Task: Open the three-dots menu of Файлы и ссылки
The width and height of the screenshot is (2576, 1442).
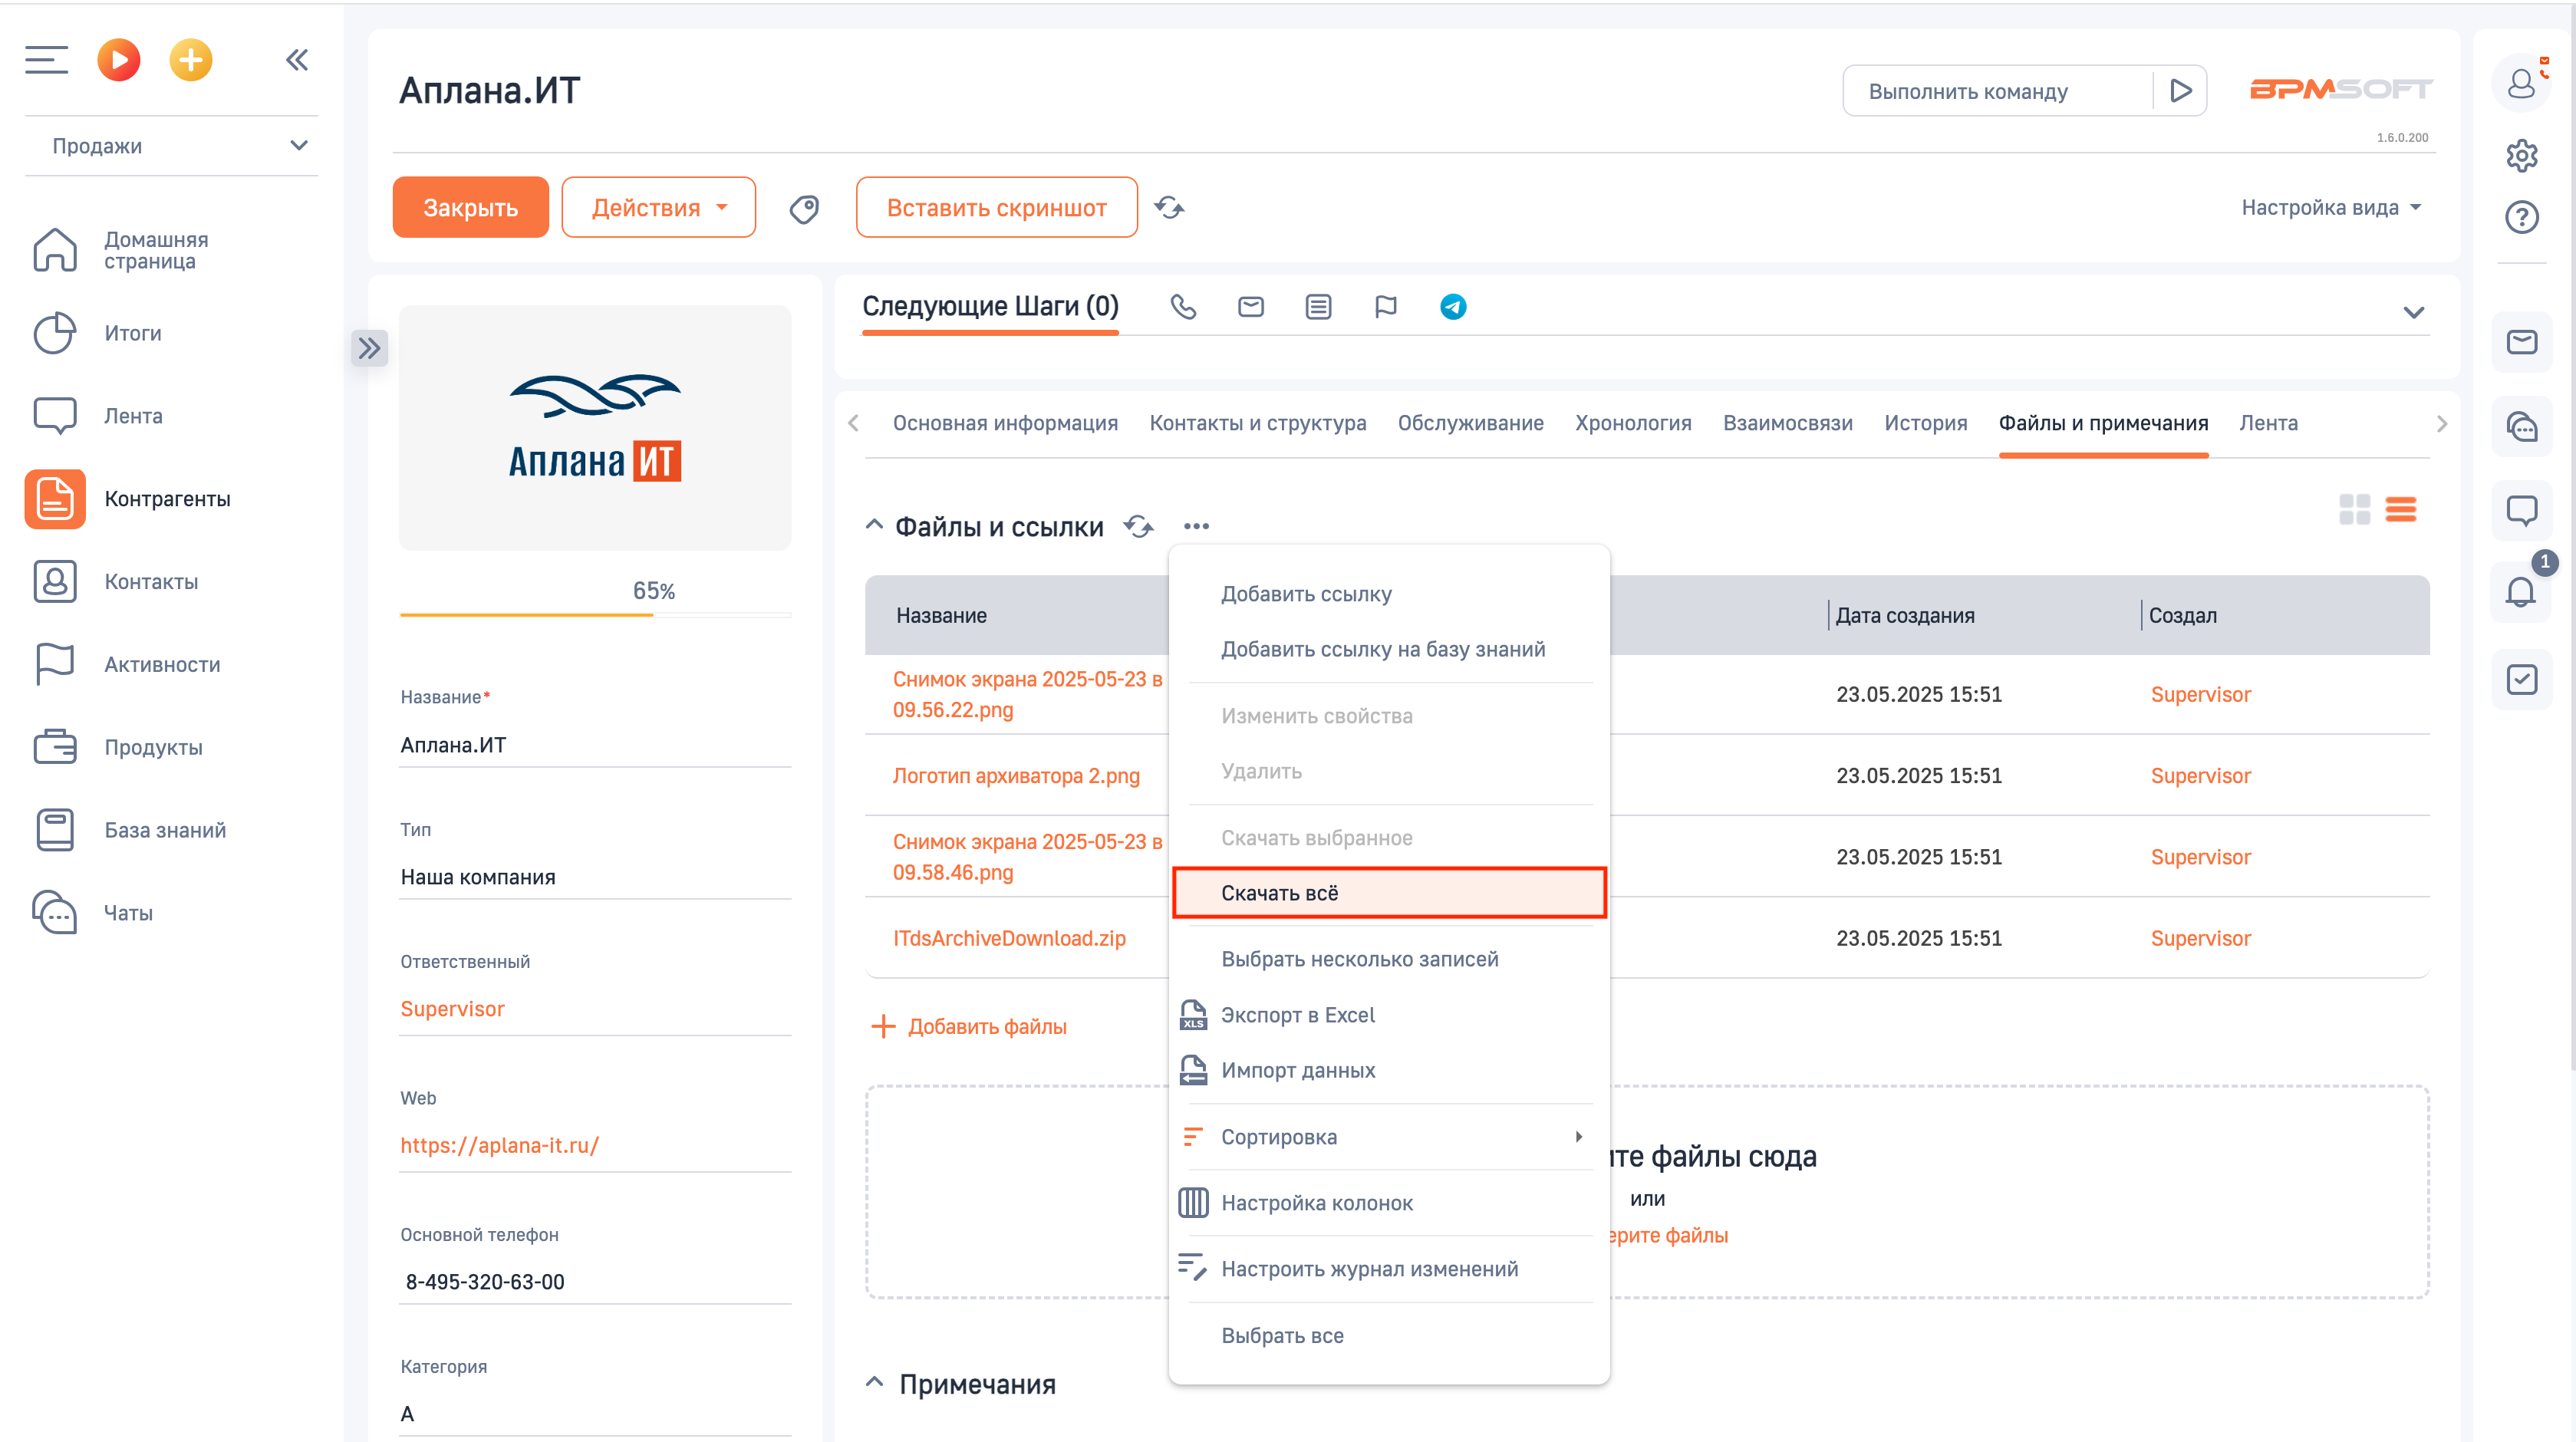Action: 1196,526
